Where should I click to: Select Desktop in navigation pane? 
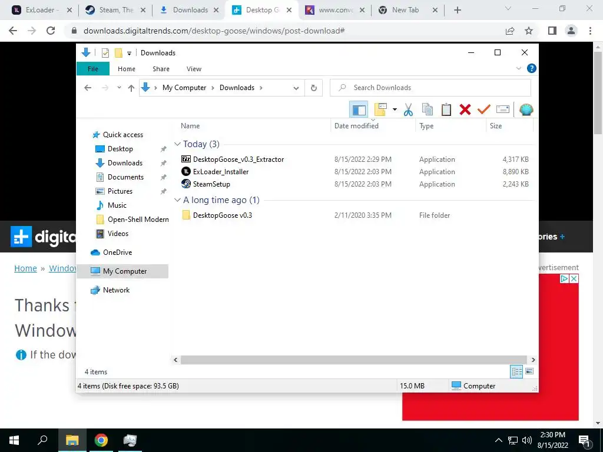click(x=120, y=149)
